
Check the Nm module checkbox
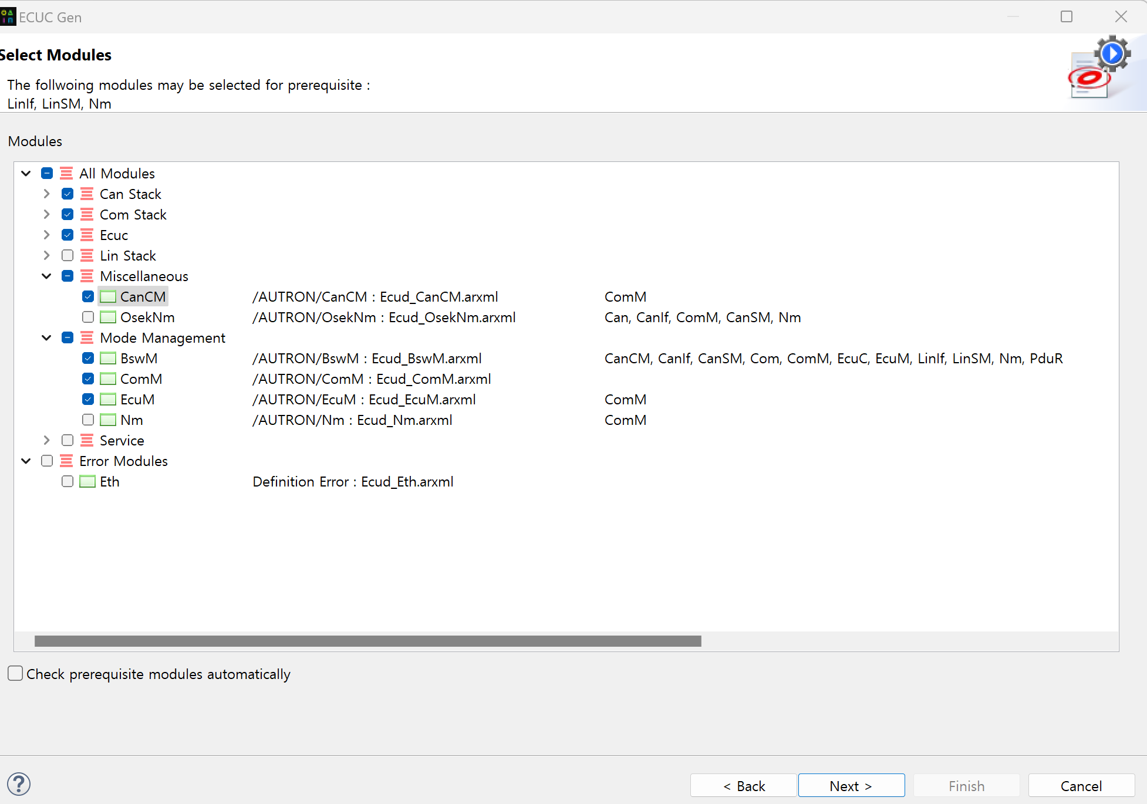tap(88, 420)
